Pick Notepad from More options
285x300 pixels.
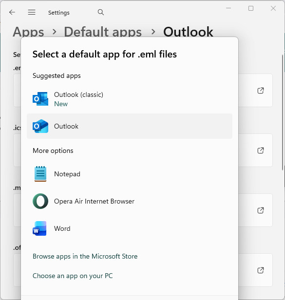[130, 174]
